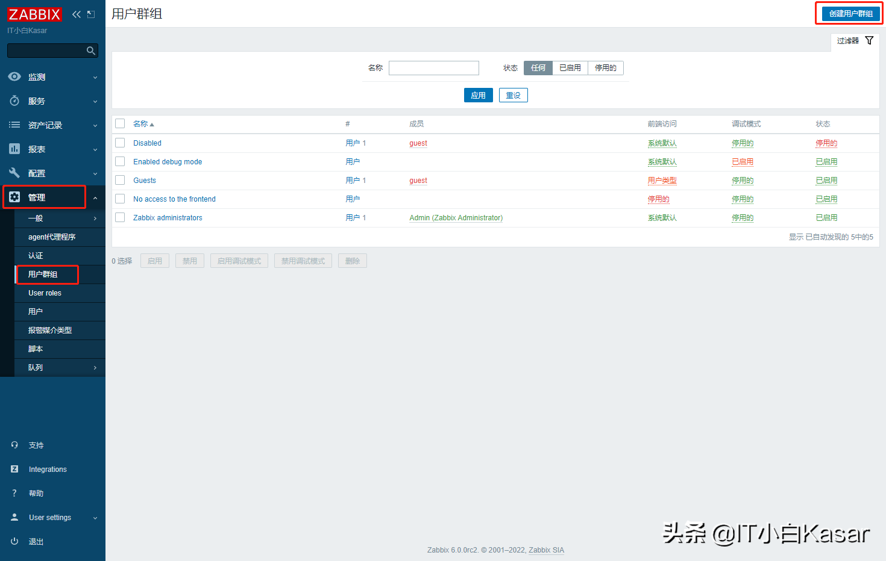886x561 pixels.
Task: Check the checkbox for Disabled group
Action: 119,143
